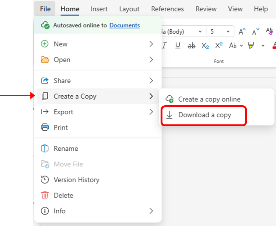Viewport: 276px width, 226px height.
Task: Click the Info circle icon
Action: (45, 211)
